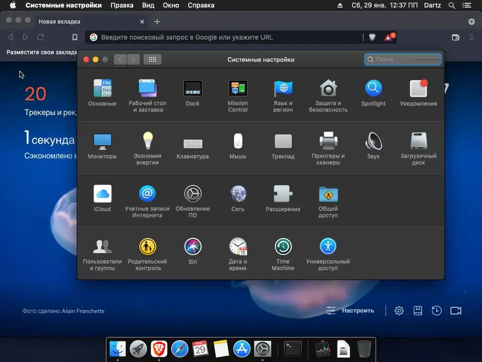The width and height of the screenshot is (482, 362).
Task: Open iCloud preferences
Action: pos(102,198)
